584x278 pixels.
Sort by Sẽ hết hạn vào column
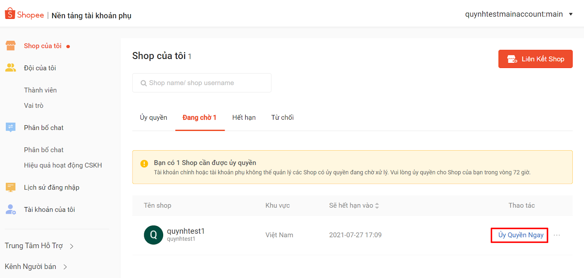(x=377, y=206)
